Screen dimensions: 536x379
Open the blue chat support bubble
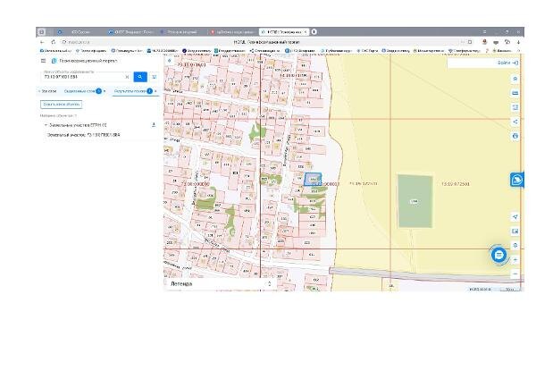[498, 255]
